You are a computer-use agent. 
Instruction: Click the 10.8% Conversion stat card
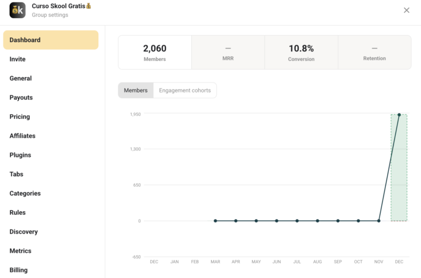coord(301,52)
